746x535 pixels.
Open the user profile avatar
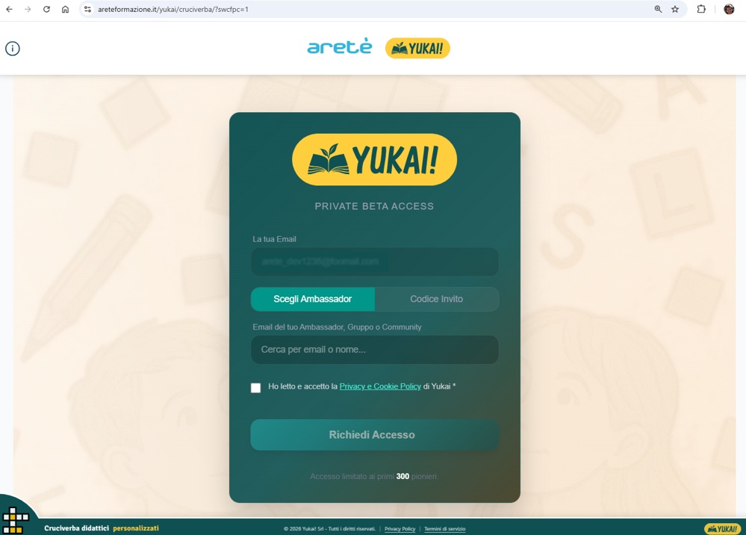point(729,9)
